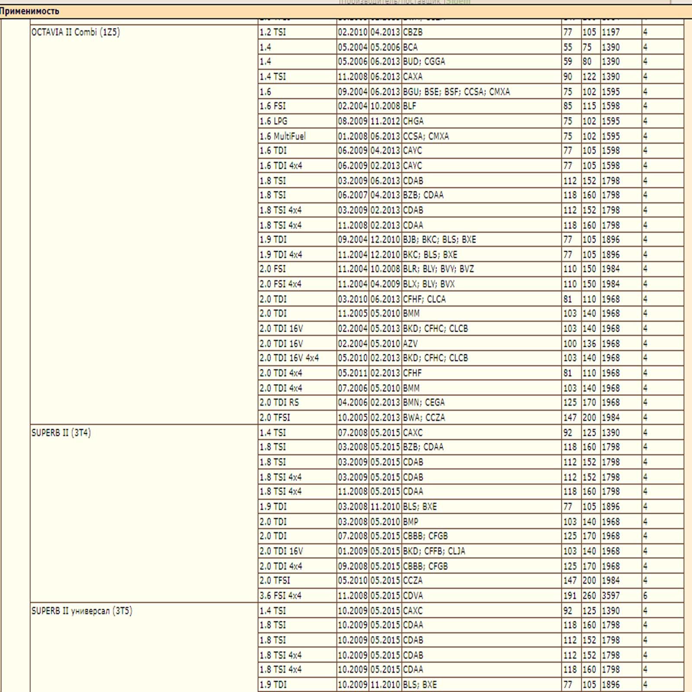Click start date 02.2010
The height and width of the screenshot is (692, 692).
click(352, 32)
